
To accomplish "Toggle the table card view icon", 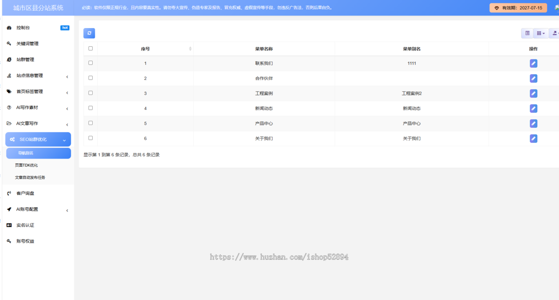I will pyautogui.click(x=527, y=33).
